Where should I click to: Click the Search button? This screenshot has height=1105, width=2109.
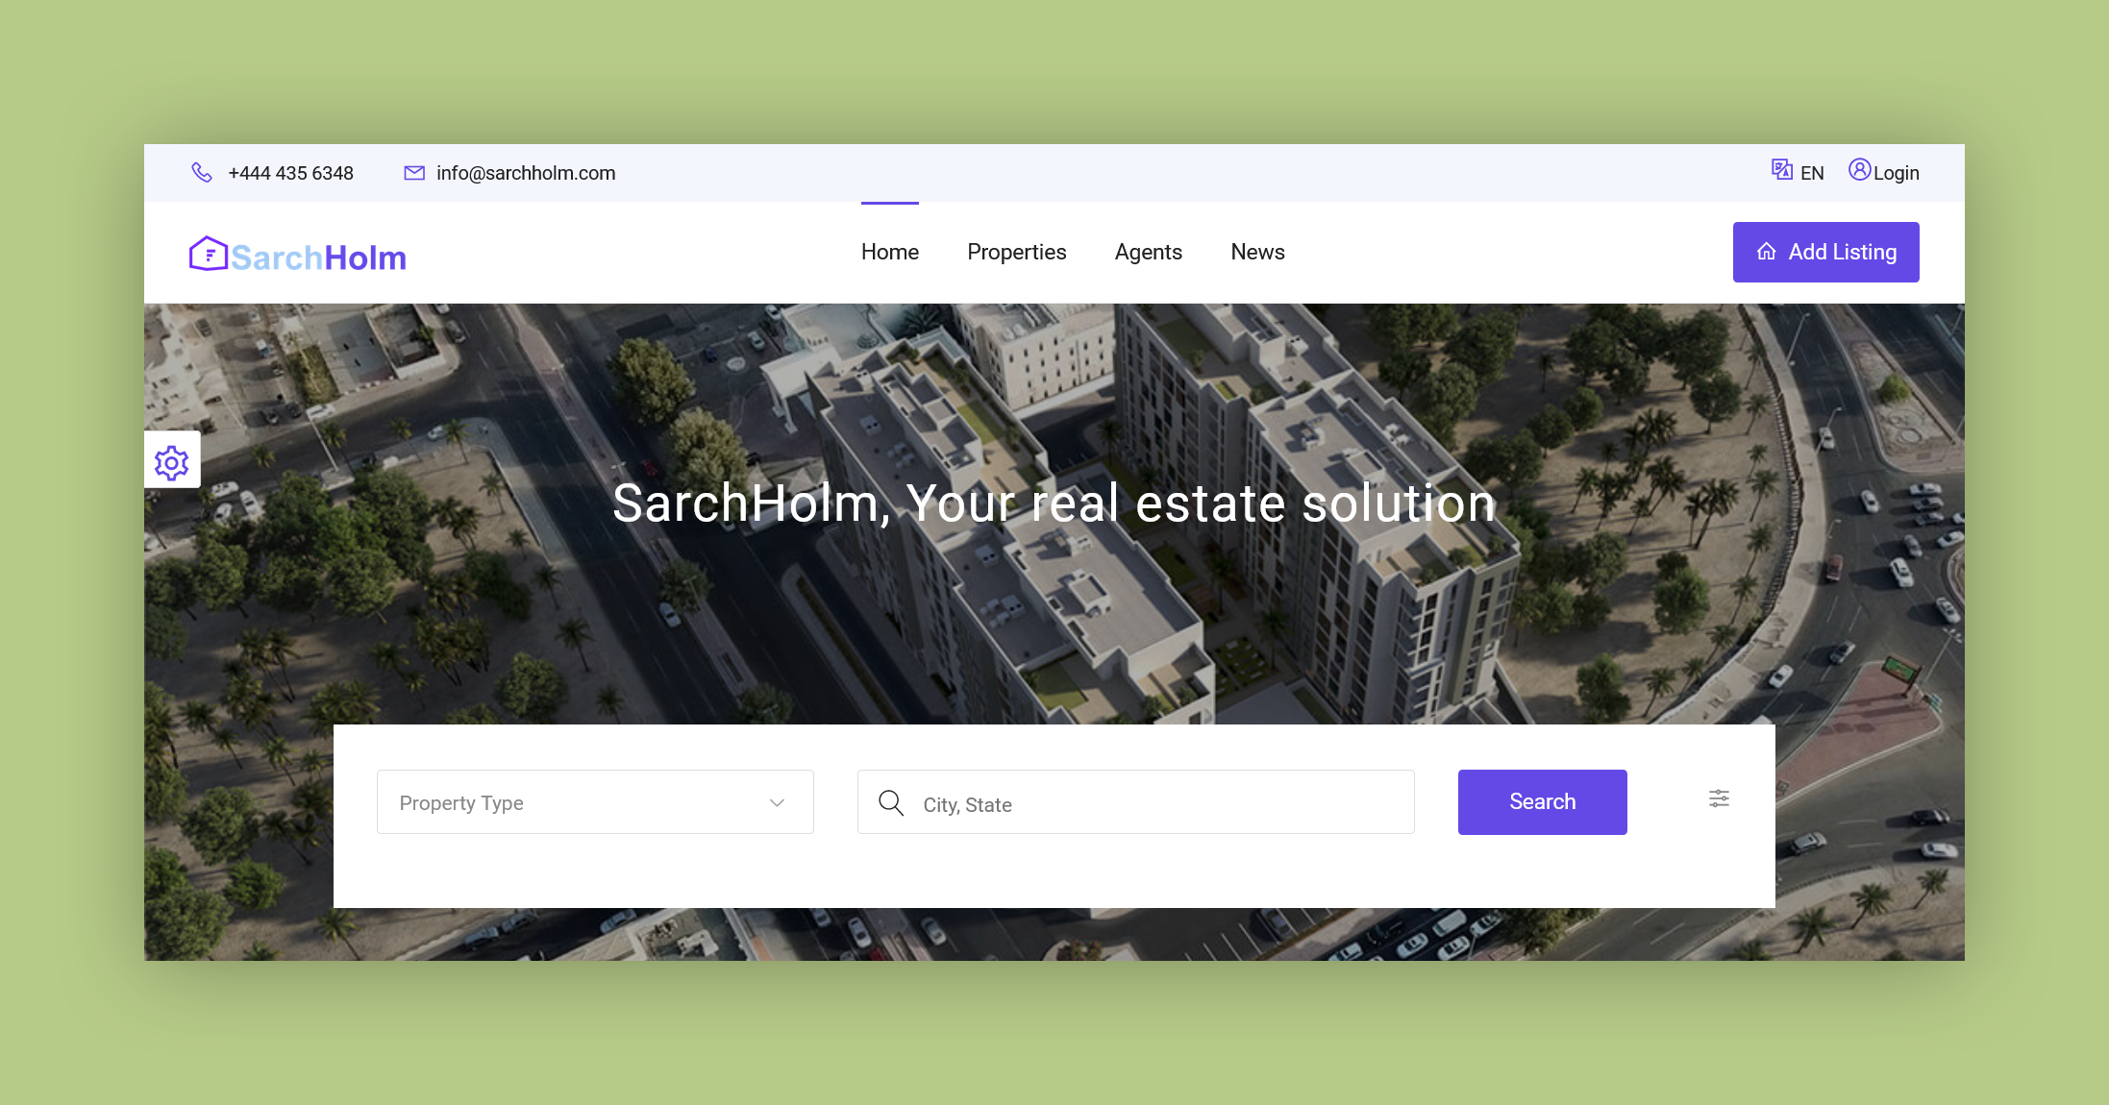(1541, 801)
